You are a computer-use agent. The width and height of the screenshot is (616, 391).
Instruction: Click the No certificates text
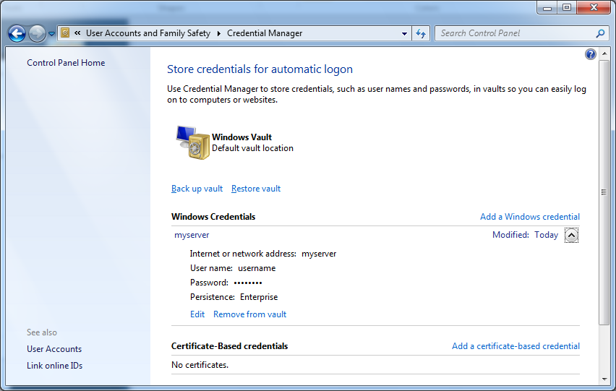pos(200,365)
